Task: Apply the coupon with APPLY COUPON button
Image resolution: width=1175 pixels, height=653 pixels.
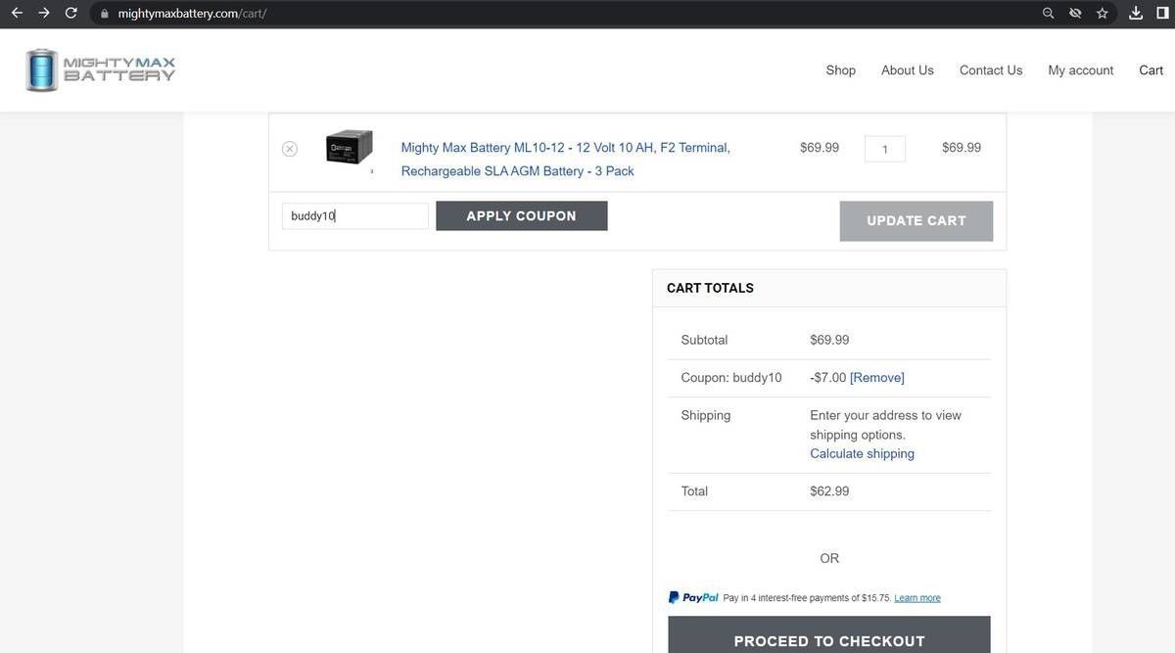Action: [522, 216]
